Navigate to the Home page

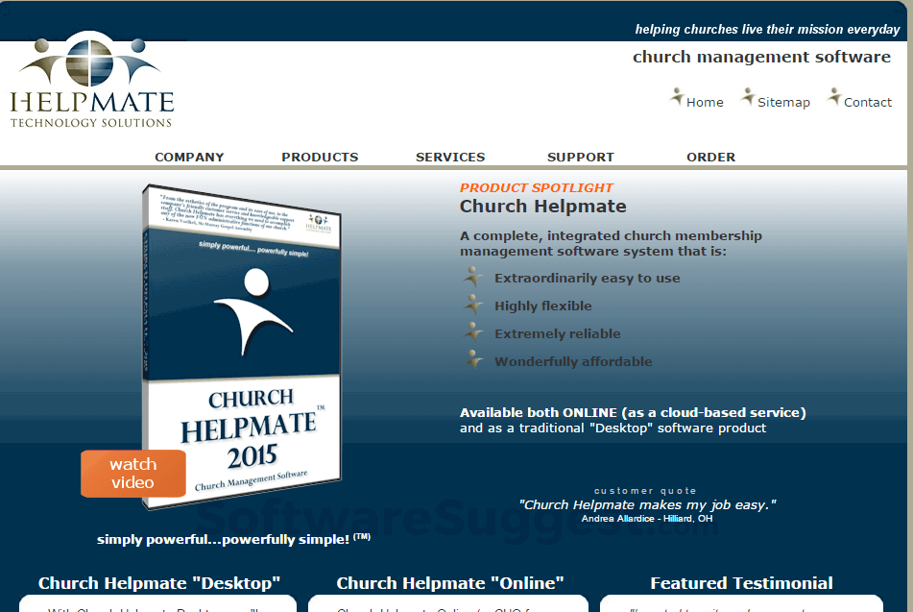pyautogui.click(x=704, y=102)
